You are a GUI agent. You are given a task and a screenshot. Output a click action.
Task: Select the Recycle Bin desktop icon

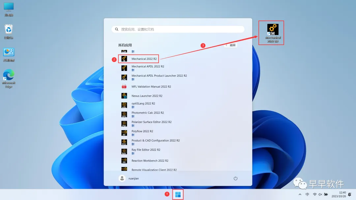pyautogui.click(x=9, y=32)
